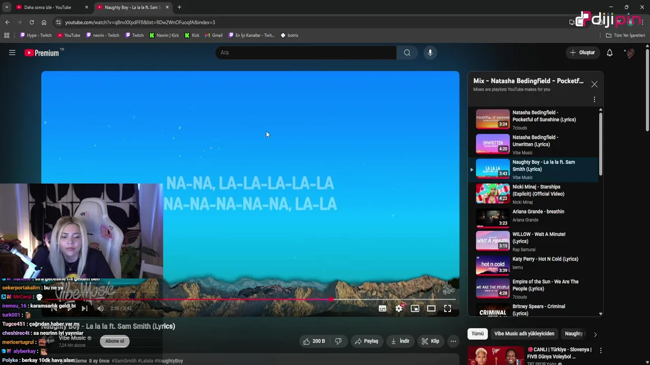Image resolution: width=650 pixels, height=365 pixels.
Task: Open CANLI Türkiye - Slovenya voleybol video
Action: [559, 353]
